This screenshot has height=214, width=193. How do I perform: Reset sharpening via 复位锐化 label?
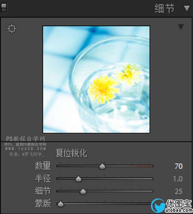pyautogui.click(x=71, y=153)
